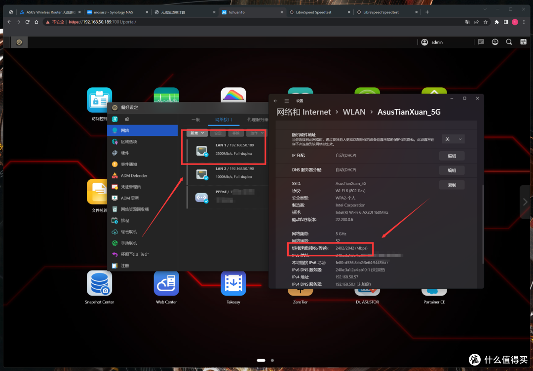
Task: Switch to the 网络接口 tab
Action: pos(224,120)
